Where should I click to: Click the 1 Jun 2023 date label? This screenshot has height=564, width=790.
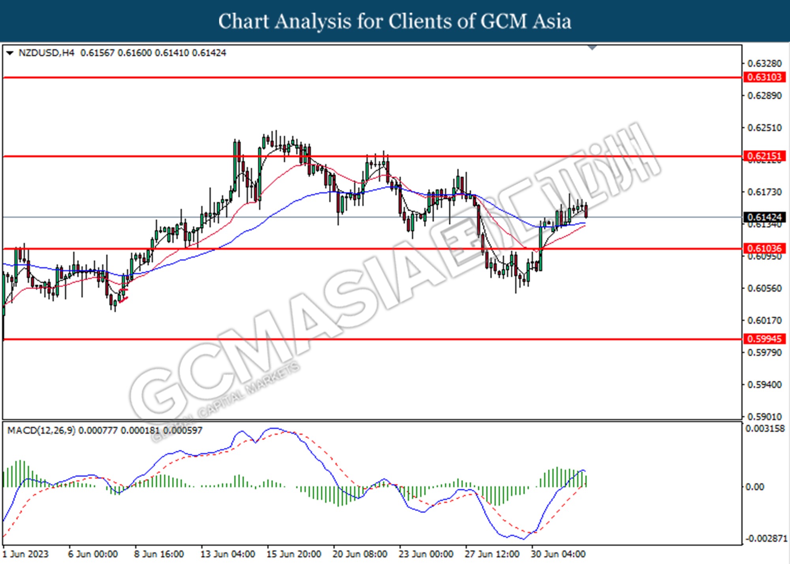coord(26,554)
